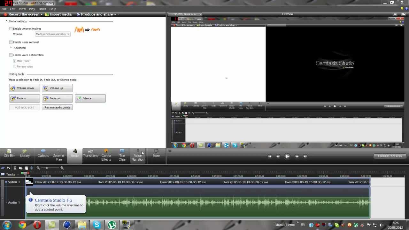Image resolution: width=409 pixels, height=230 pixels.
Task: Click the preview seek bar
Action: pos(287,150)
